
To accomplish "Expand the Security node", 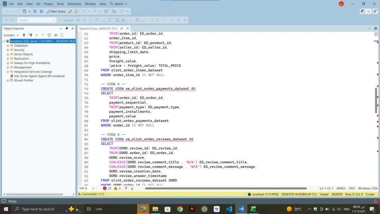I will pyautogui.click(x=8, y=50).
